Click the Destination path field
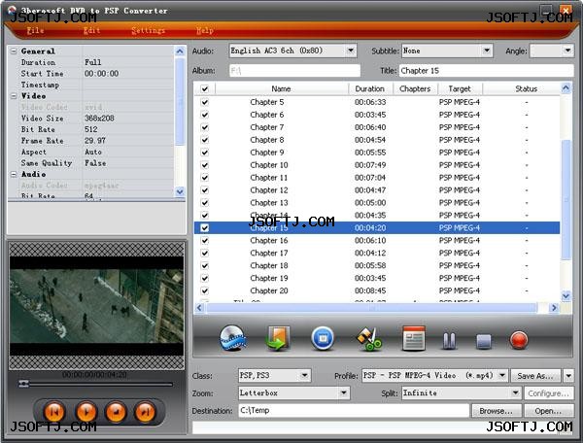Viewport: 583px width, 443px height. 354,410
